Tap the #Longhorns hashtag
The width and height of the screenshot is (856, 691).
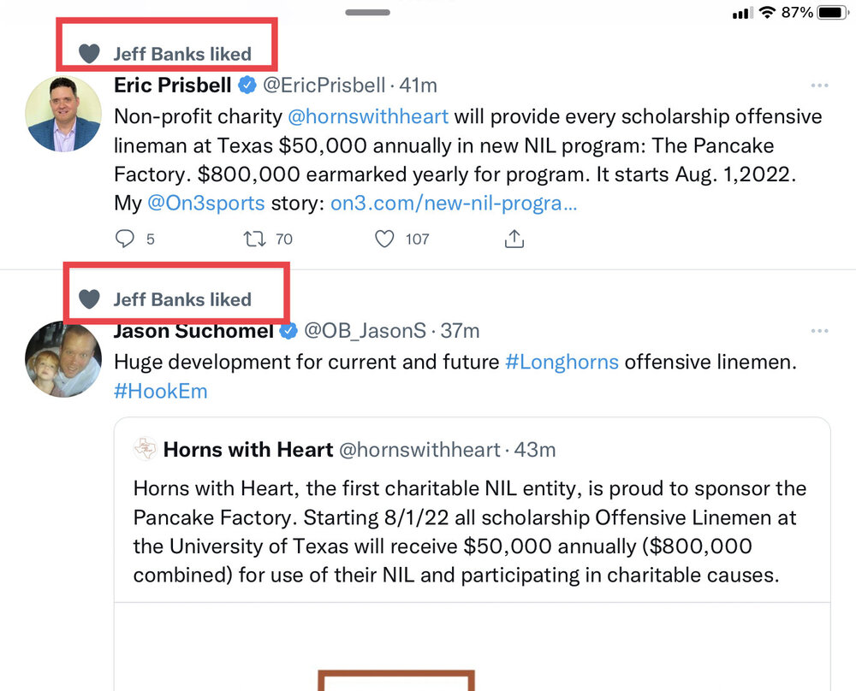pyautogui.click(x=562, y=362)
